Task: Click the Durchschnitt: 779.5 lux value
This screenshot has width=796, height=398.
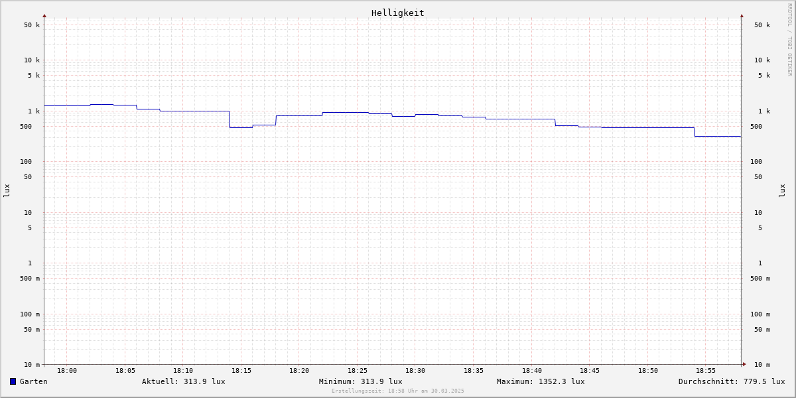Action: (x=732, y=381)
